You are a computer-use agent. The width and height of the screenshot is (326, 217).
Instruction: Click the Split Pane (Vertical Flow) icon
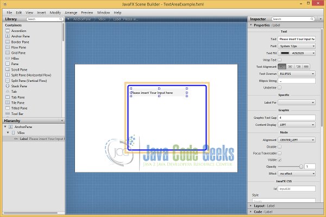tap(8, 81)
